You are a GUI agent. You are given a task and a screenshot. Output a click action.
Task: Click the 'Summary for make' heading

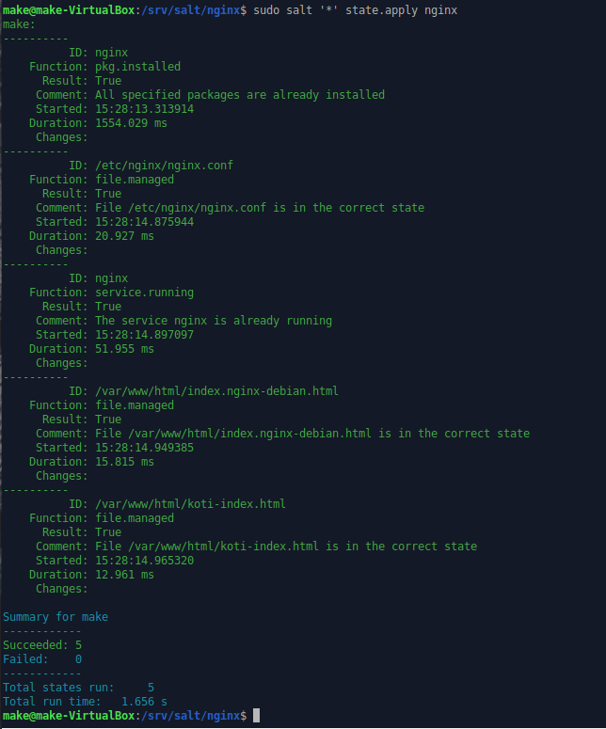[56, 617]
